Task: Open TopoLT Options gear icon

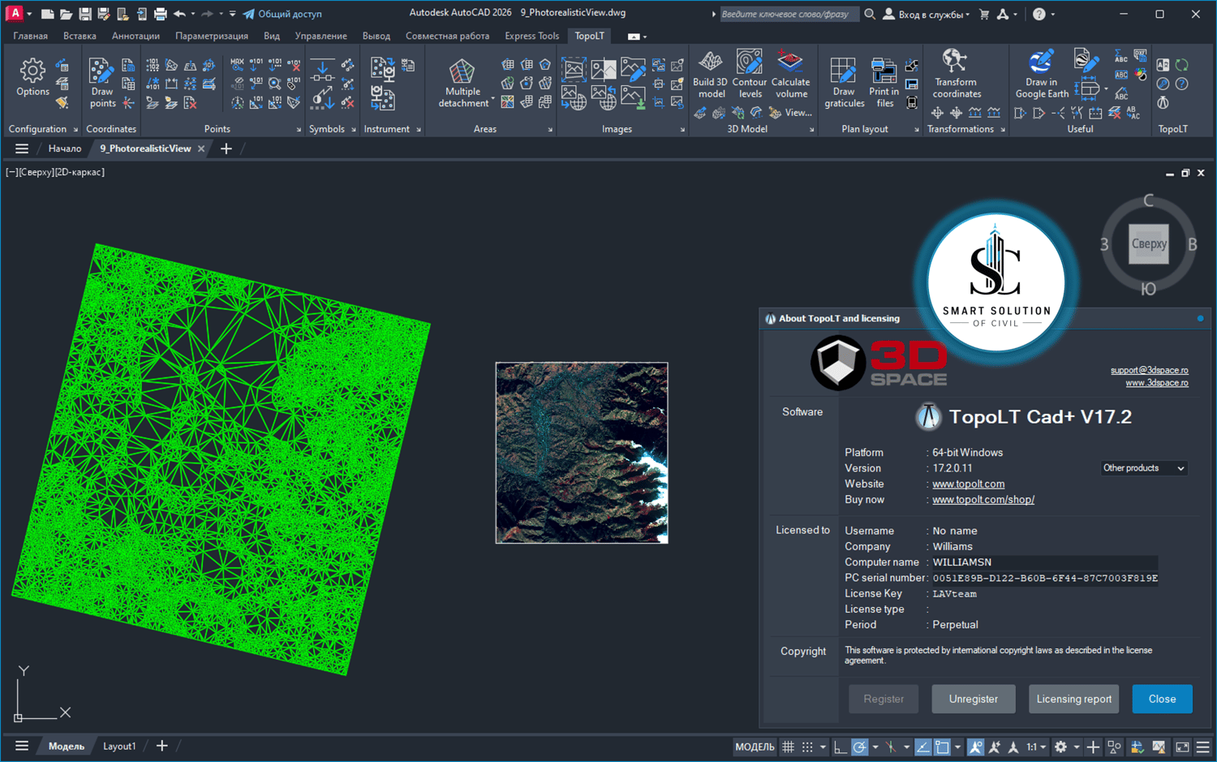Action: 32,72
